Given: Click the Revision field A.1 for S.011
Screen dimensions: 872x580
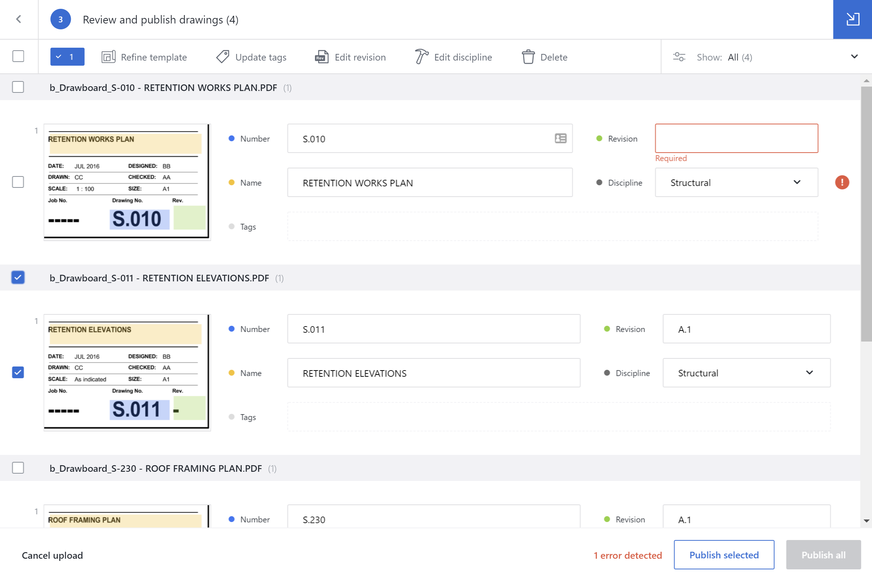Looking at the screenshot, I should pos(746,329).
